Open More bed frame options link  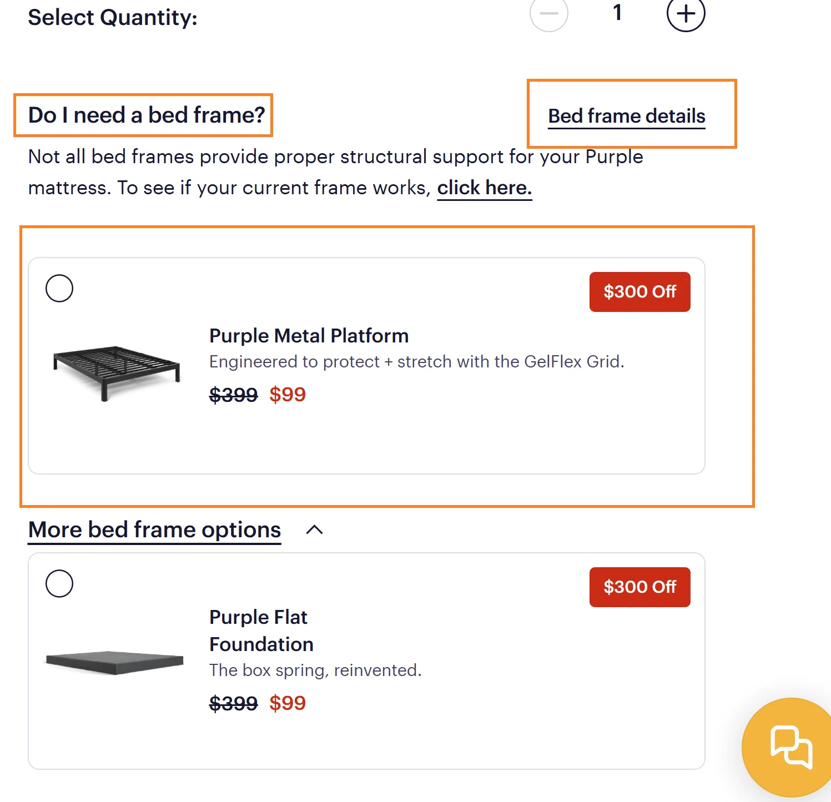(x=155, y=530)
